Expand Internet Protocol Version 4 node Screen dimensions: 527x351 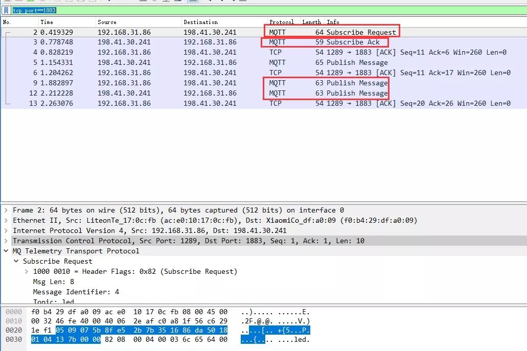6,231
